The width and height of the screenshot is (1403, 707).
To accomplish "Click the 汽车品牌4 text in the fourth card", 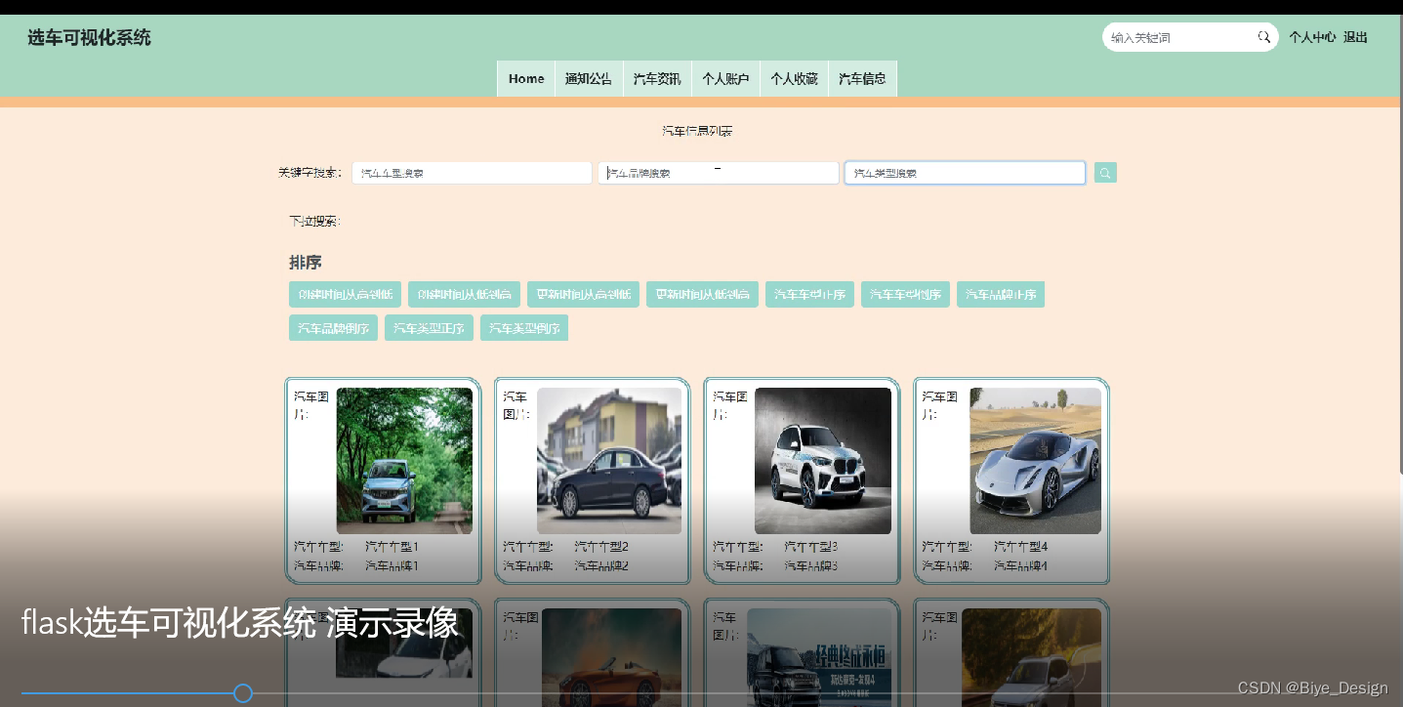I will [1020, 565].
